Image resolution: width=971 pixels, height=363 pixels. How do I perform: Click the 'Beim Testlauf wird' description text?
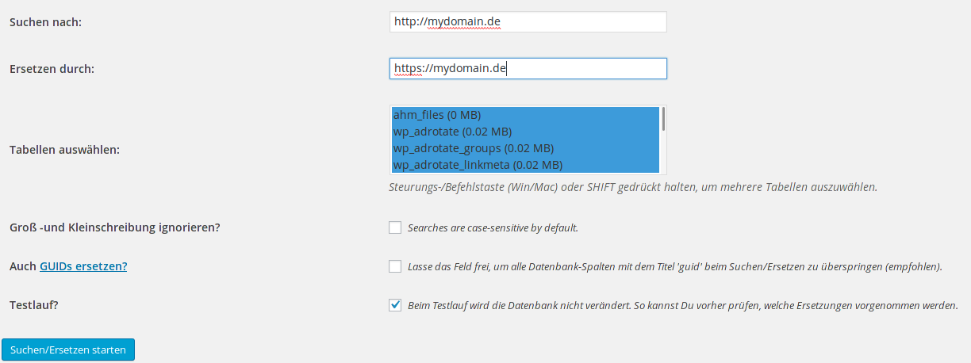coord(682,306)
